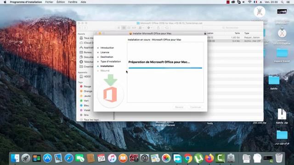Open Notification Center menu bar icon

[x=288, y=2]
